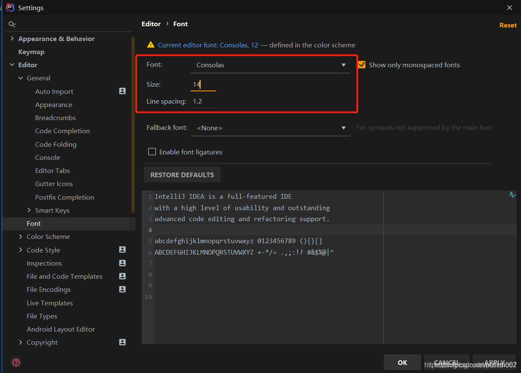Select Auto Import in settings tree
The image size is (521, 373).
54,91
